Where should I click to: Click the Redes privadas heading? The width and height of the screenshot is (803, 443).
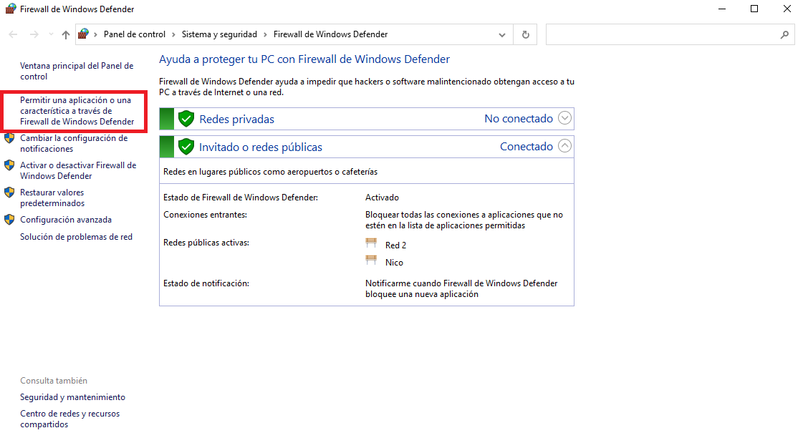coord(236,120)
